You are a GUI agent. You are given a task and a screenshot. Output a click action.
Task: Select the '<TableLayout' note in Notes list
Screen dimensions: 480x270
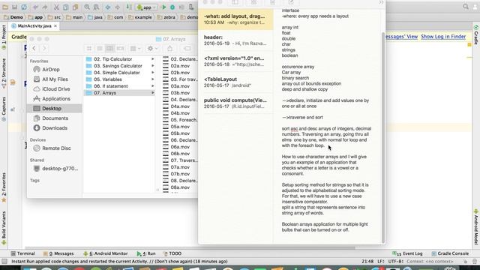point(235,82)
